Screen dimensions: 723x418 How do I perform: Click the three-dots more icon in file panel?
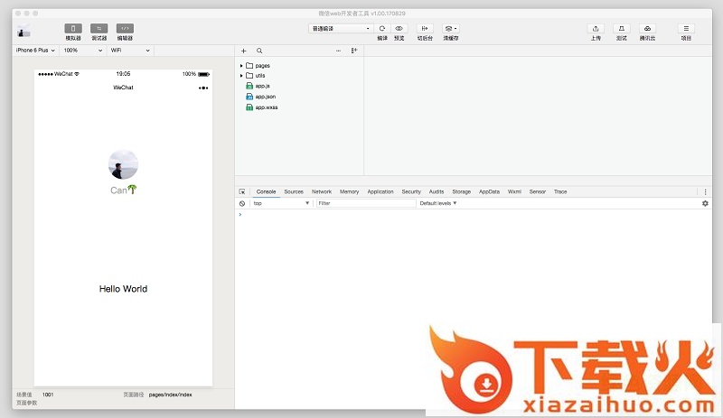[x=338, y=51]
